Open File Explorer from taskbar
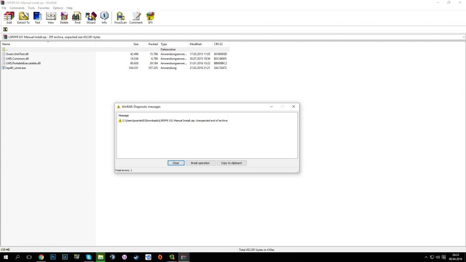The width and height of the screenshot is (466, 262). tap(101, 257)
